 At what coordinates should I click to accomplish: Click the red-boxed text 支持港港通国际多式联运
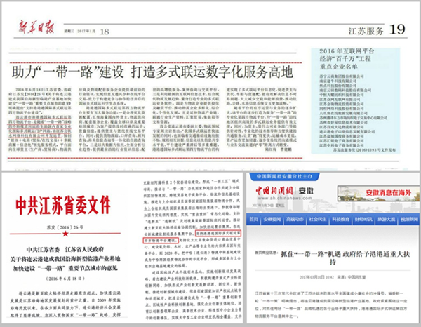(x=218, y=233)
